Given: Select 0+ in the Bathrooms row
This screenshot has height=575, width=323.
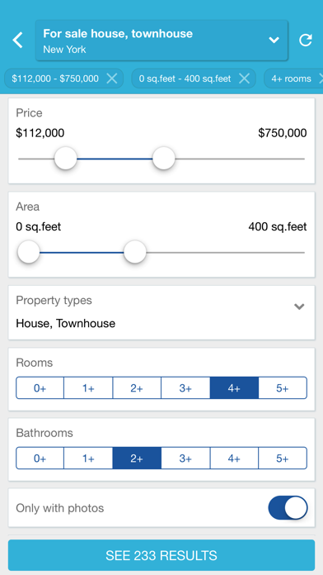Looking at the screenshot, I should pyautogui.click(x=40, y=458).
